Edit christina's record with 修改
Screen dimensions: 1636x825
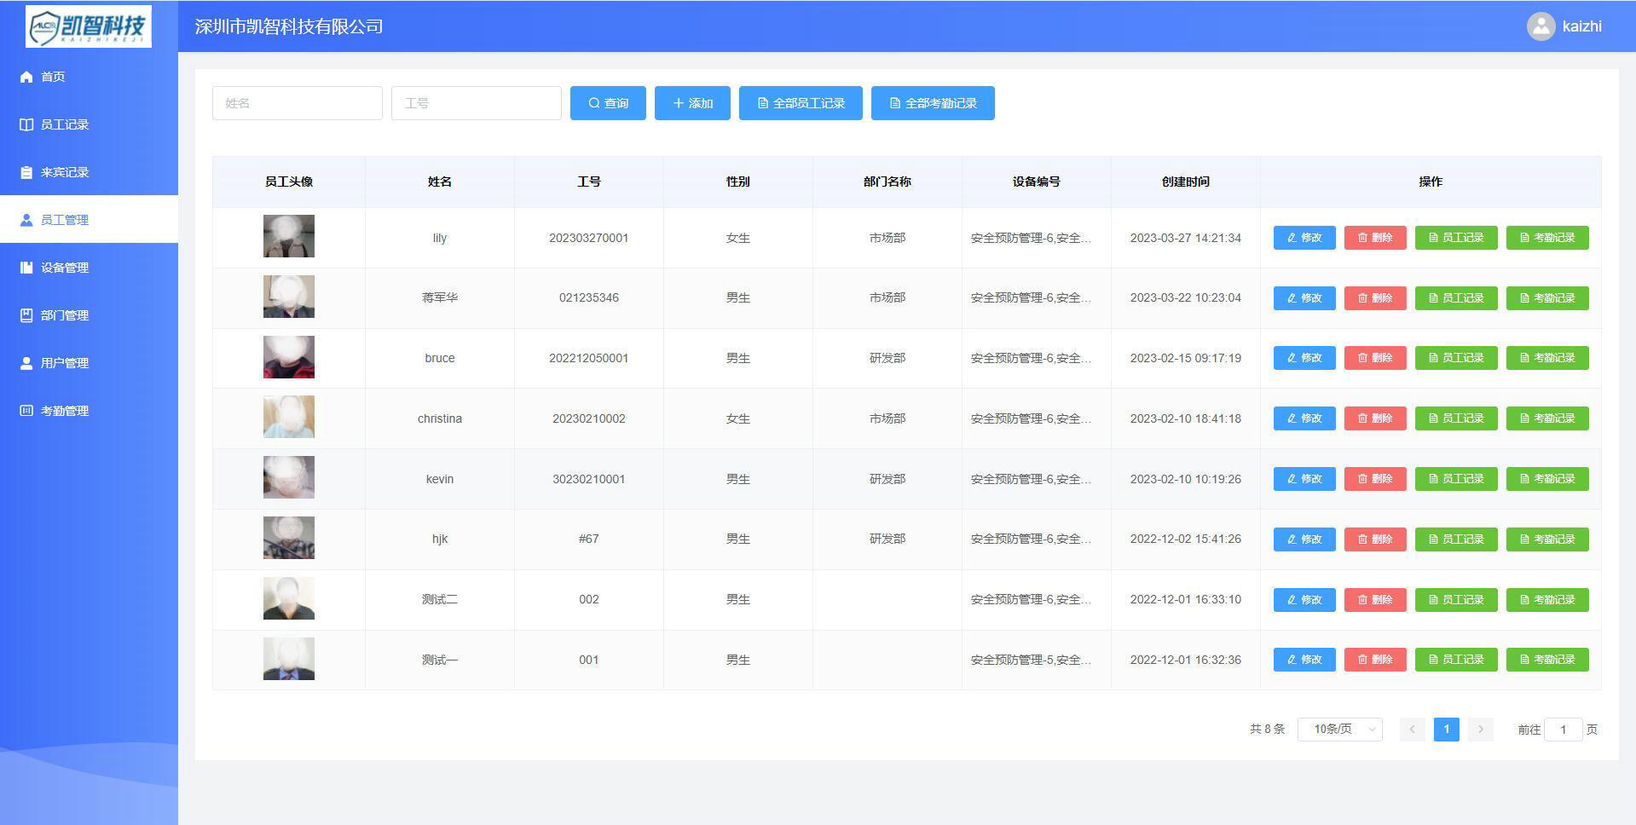pyautogui.click(x=1304, y=418)
